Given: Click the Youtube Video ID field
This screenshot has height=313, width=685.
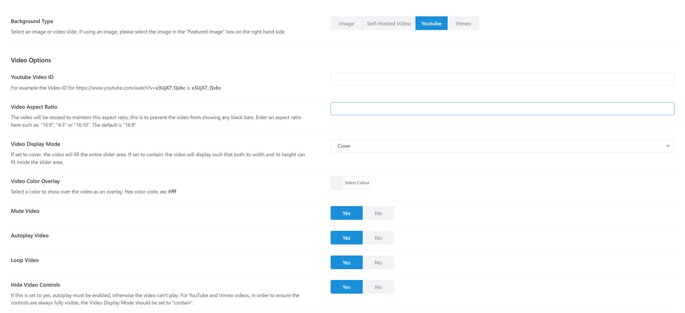Looking at the screenshot, I should (x=502, y=79).
